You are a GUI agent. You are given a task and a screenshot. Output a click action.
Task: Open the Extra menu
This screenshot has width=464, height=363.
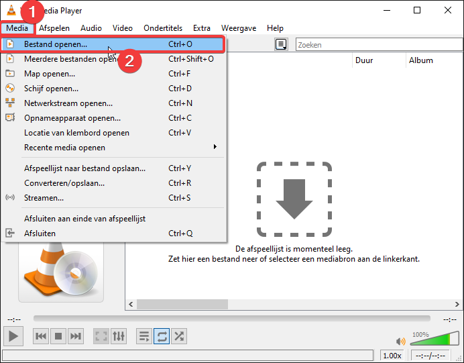click(x=202, y=28)
